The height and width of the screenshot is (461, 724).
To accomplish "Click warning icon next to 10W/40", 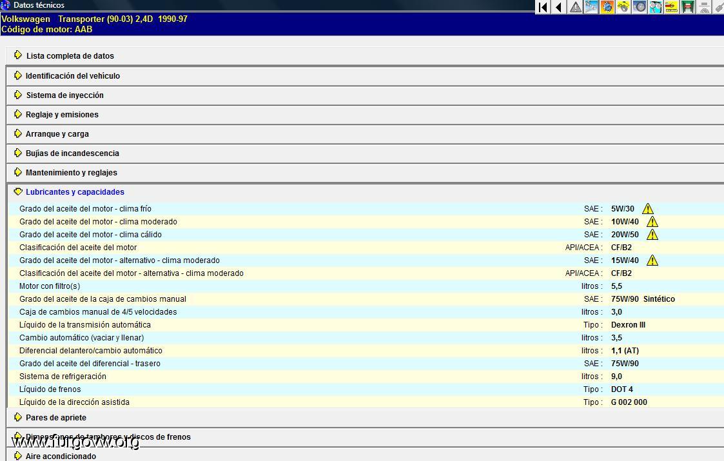I will click(652, 221).
